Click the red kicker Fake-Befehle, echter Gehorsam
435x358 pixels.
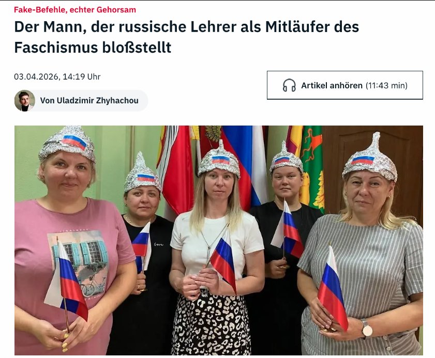pos(75,10)
